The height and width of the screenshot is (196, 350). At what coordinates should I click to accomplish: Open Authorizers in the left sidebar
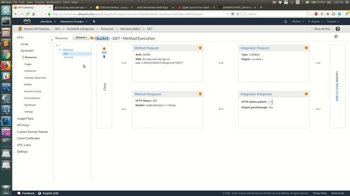pyautogui.click(x=30, y=71)
